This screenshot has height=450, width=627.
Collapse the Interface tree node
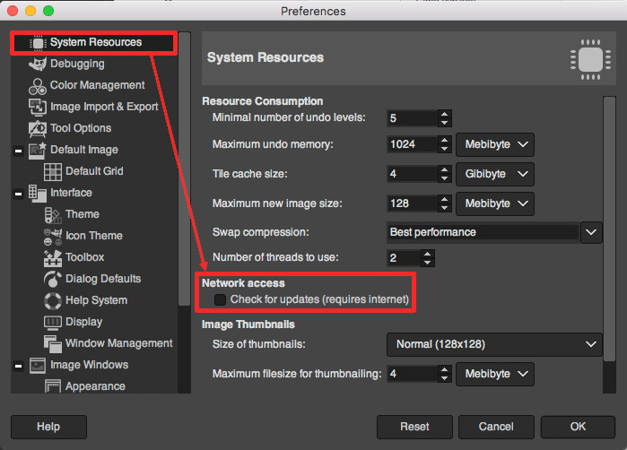point(18,195)
